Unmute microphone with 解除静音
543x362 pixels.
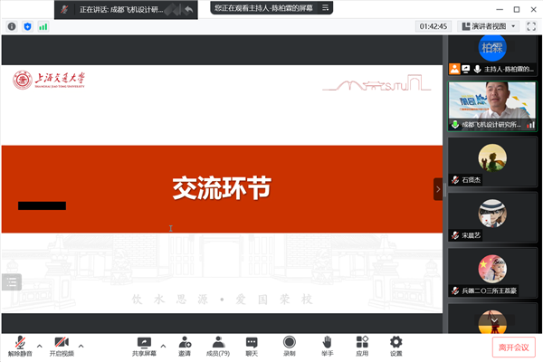pos(19,344)
